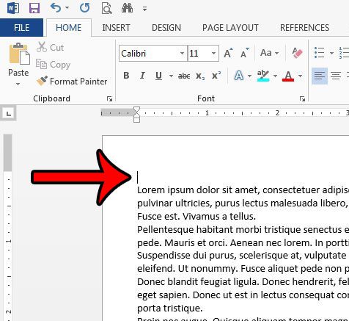
Task: Click the Redo repeat icon
Action: tap(84, 8)
